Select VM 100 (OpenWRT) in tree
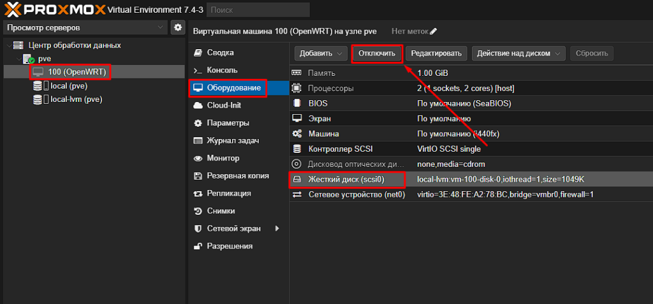The height and width of the screenshot is (304, 653). (77, 72)
